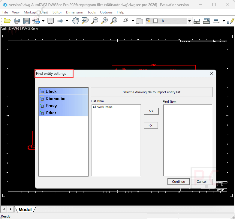Zoom out with the minus magnifier

coord(95,21)
